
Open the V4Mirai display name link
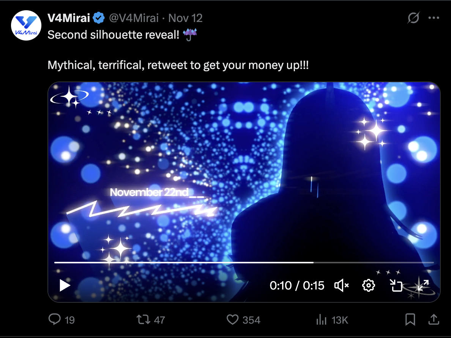[69, 18]
